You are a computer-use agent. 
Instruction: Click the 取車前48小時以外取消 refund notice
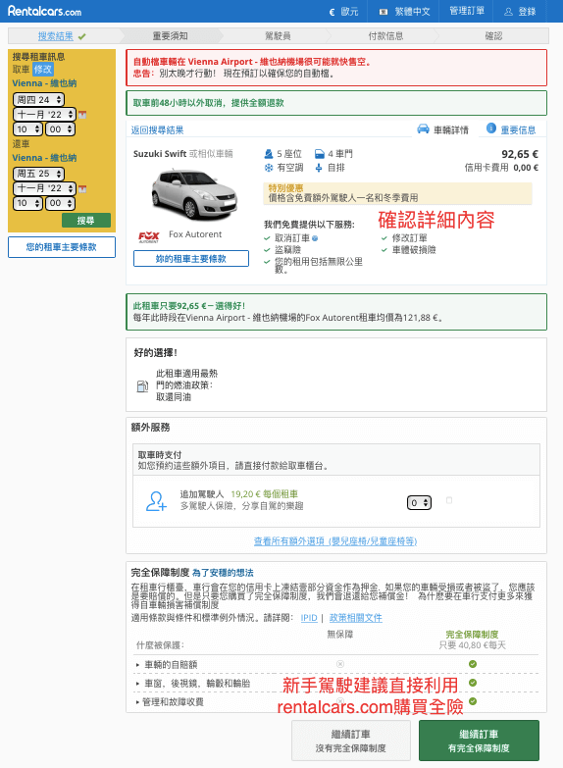coord(336,103)
